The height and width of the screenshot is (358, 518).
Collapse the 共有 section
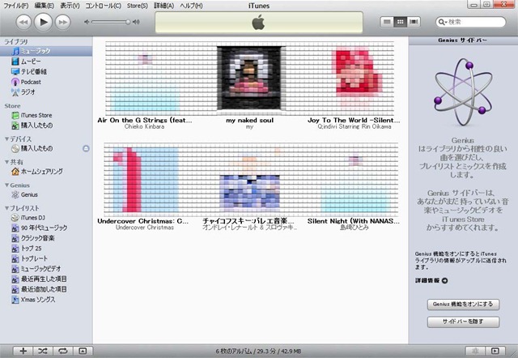[x=6, y=162]
